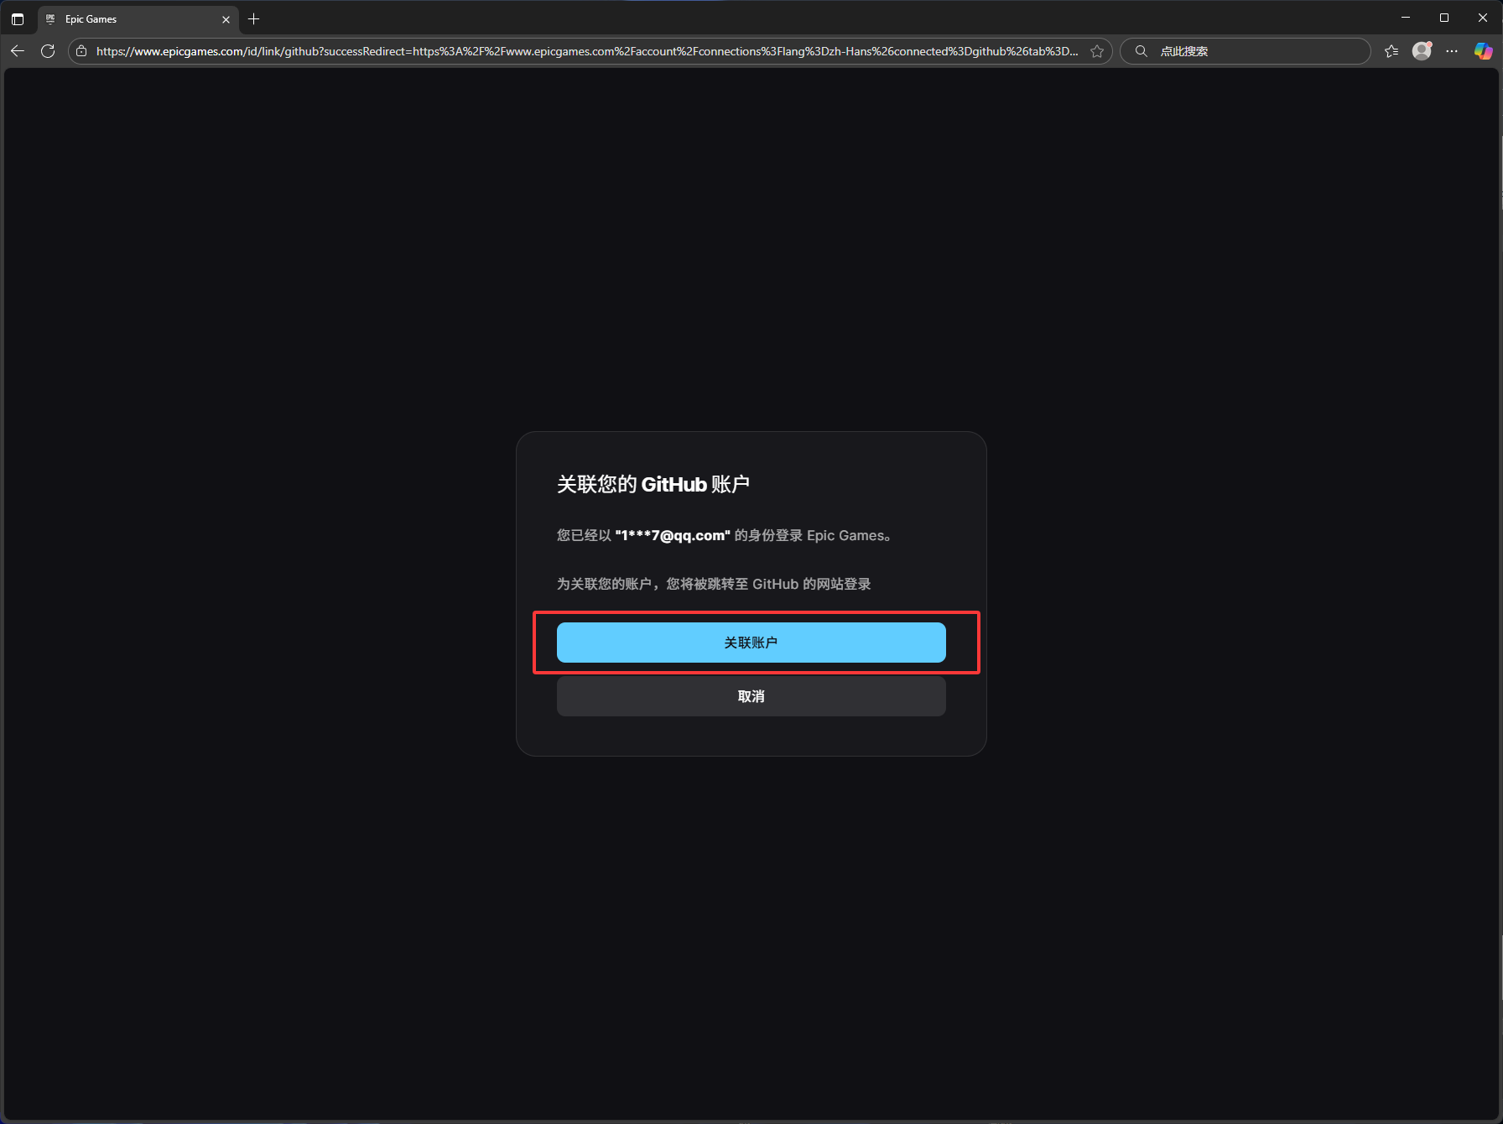Maximize the browser window
The image size is (1503, 1124).
(x=1444, y=18)
